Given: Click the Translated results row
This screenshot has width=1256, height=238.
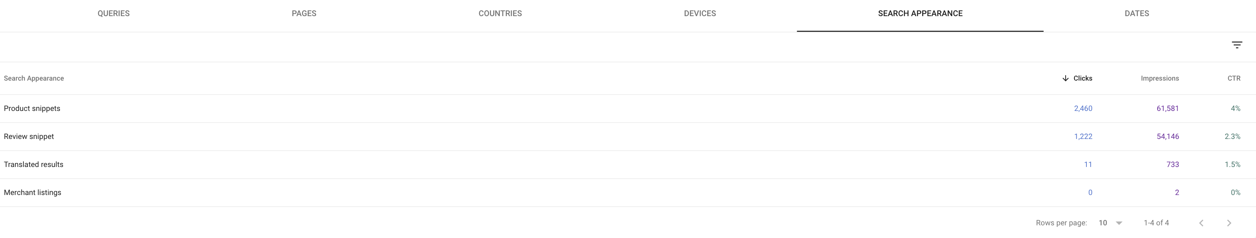Looking at the screenshot, I should (x=33, y=165).
